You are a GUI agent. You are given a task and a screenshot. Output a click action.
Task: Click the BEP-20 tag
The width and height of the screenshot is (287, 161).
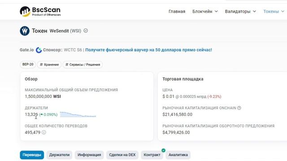tap(28, 64)
